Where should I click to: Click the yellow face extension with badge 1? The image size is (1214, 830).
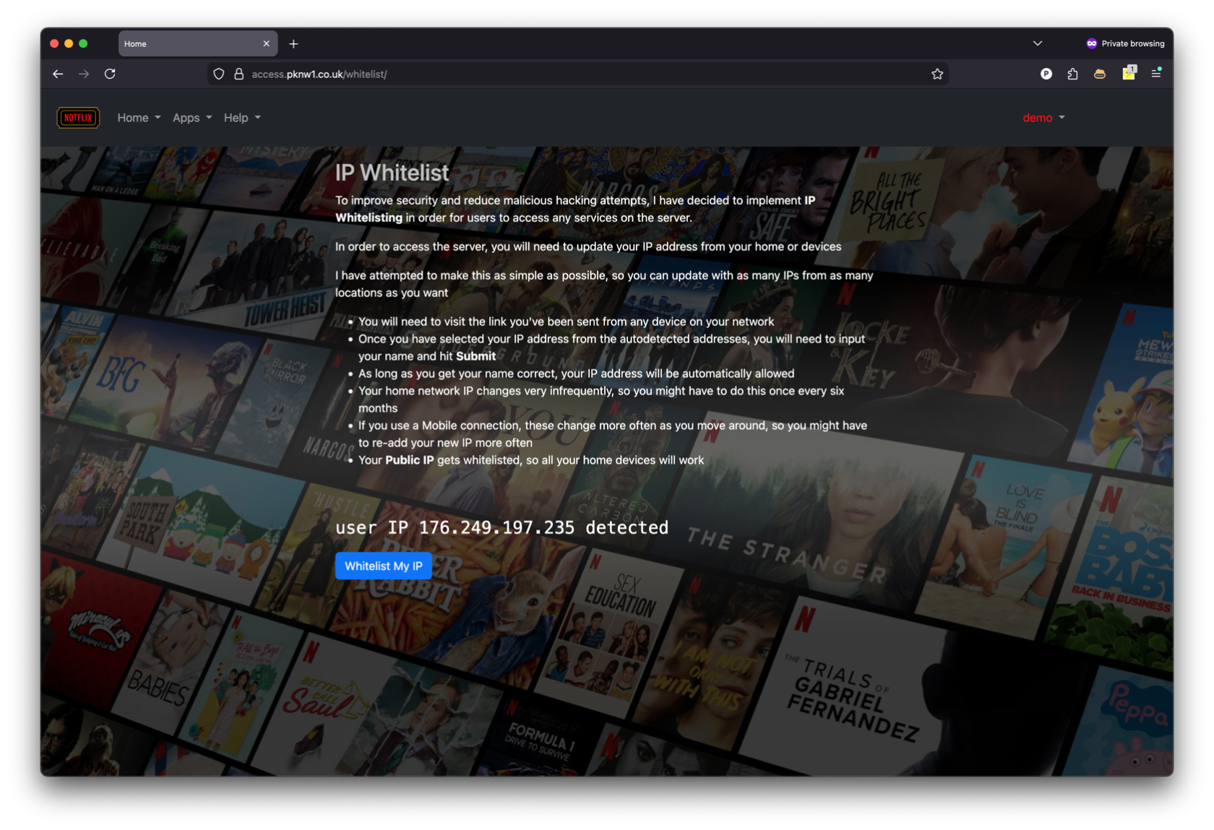[x=1128, y=72]
